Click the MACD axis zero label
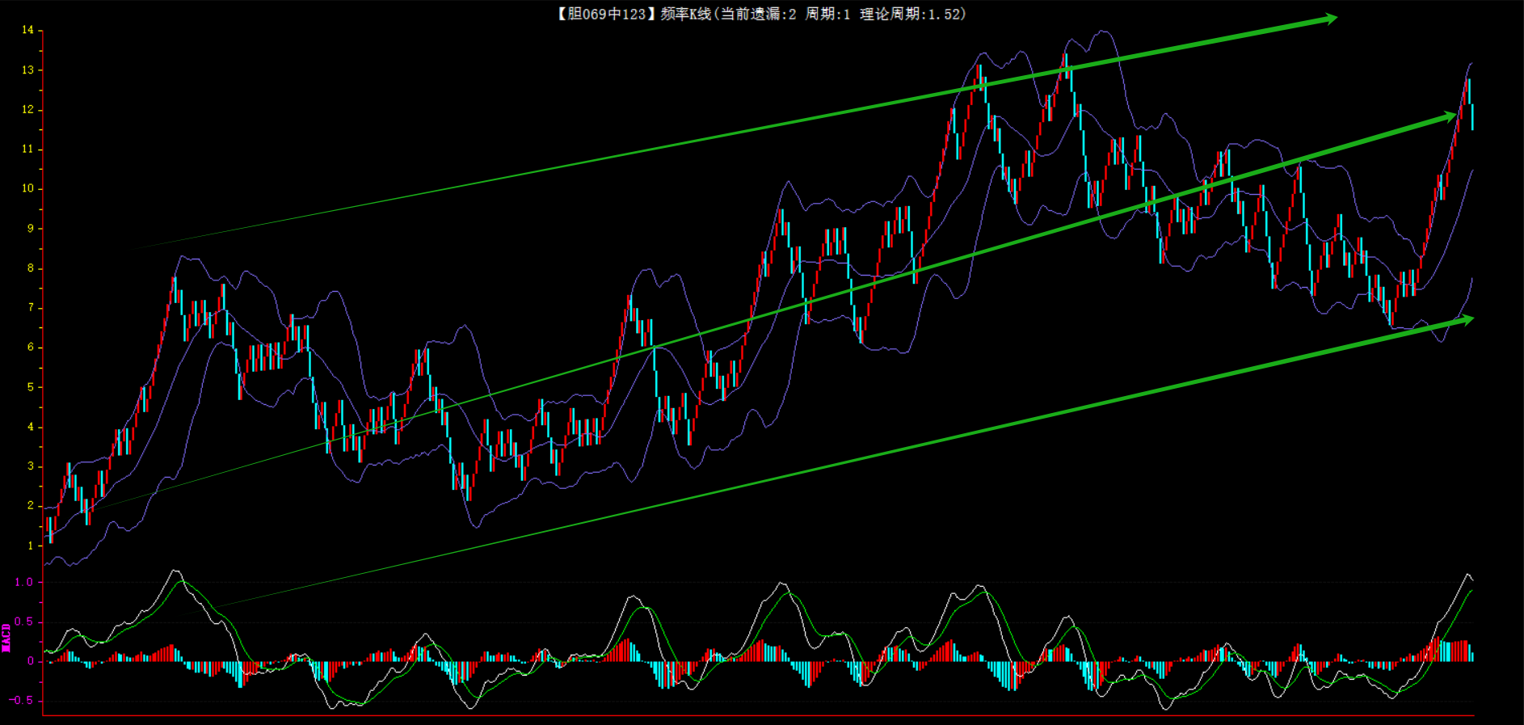This screenshot has height=725, width=1524. click(x=31, y=661)
